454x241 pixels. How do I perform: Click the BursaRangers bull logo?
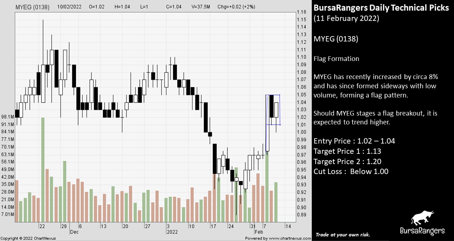click(x=422, y=218)
